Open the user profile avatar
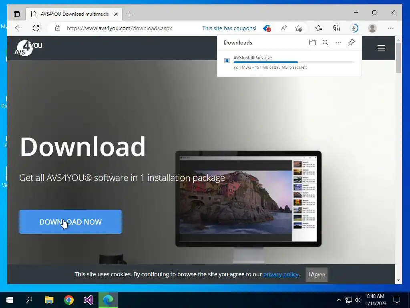The height and width of the screenshot is (308, 410). click(372, 28)
